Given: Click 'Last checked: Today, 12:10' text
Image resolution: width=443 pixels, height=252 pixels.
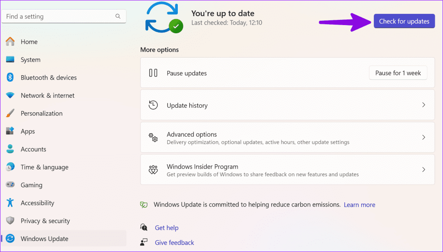Looking at the screenshot, I should pyautogui.click(x=227, y=22).
